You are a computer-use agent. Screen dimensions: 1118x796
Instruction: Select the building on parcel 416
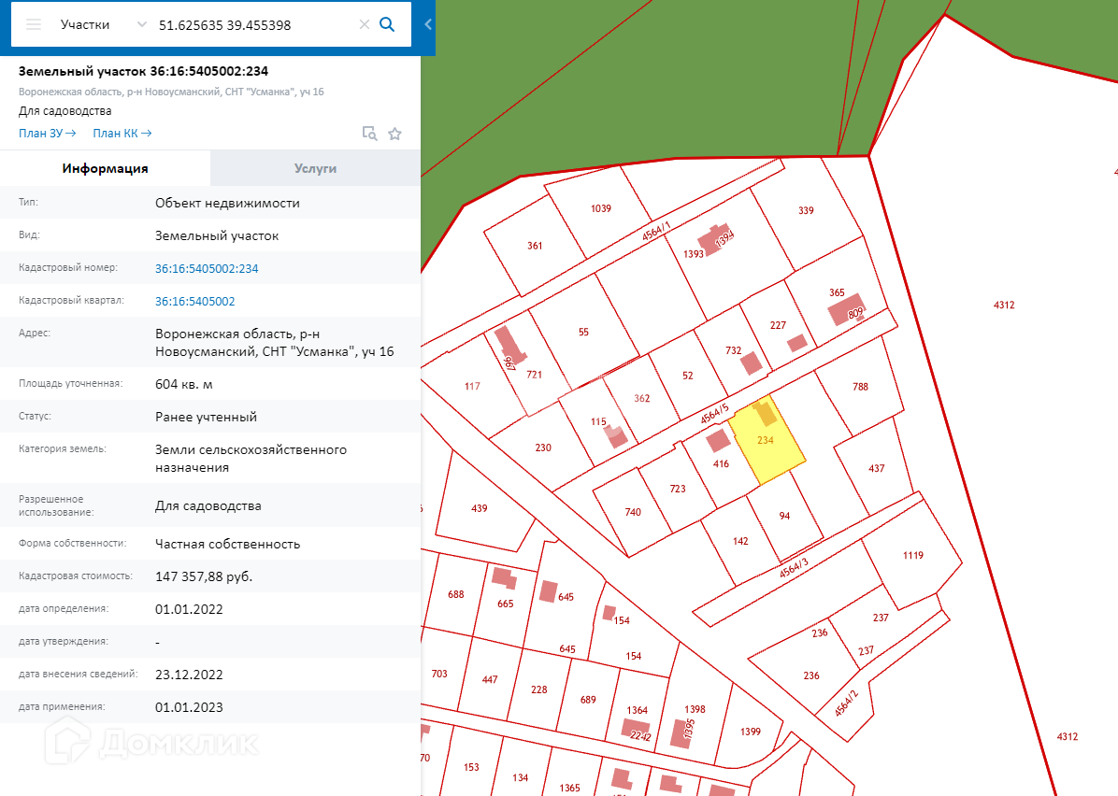(717, 440)
